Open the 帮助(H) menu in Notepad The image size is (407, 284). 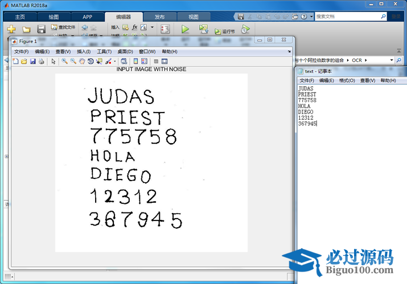[x=388, y=81]
